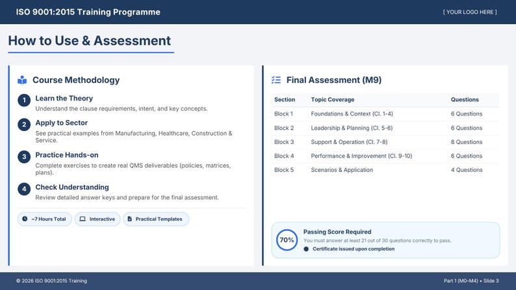Click the YOUR LOGO HERE placeholder
This screenshot has height=290, width=516.
470,12
